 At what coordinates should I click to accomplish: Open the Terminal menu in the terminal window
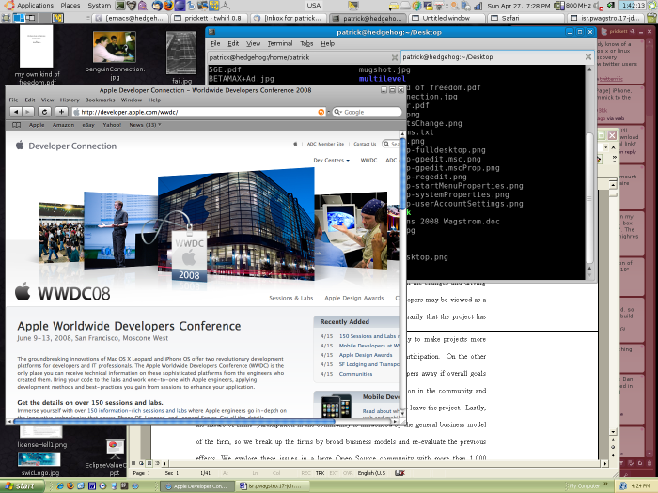[x=279, y=43]
